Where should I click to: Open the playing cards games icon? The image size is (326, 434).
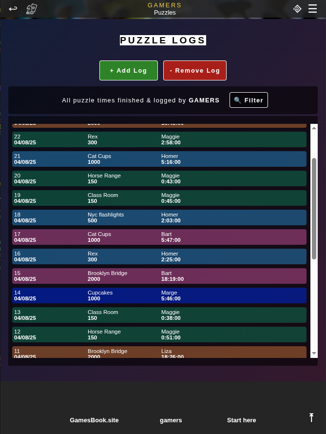[32, 9]
